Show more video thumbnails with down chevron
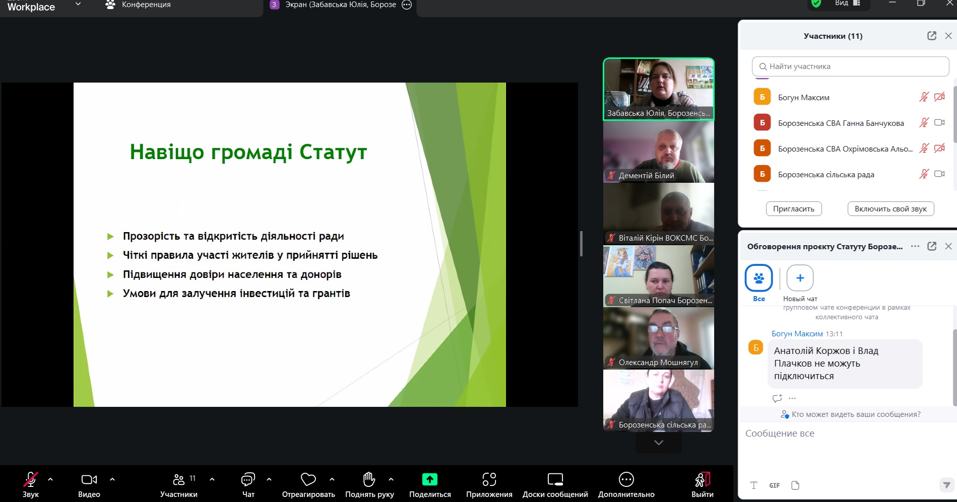Viewport: 957px width, 502px height. pyautogui.click(x=658, y=443)
